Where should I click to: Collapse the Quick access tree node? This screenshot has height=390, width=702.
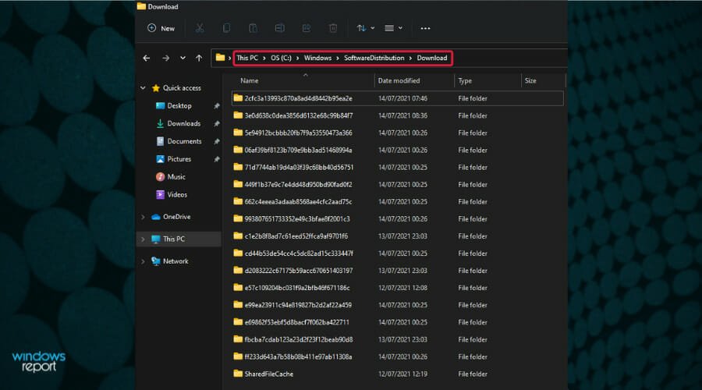coord(143,88)
